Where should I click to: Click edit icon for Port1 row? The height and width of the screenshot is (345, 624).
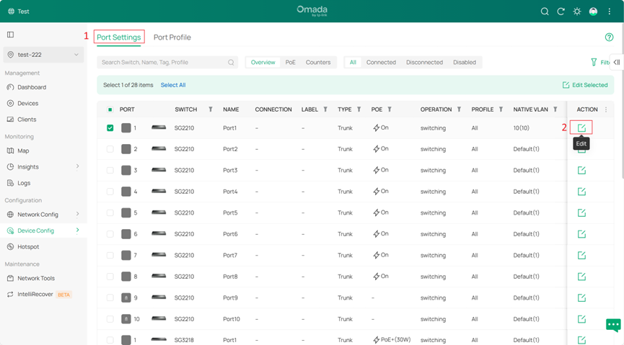pos(581,127)
